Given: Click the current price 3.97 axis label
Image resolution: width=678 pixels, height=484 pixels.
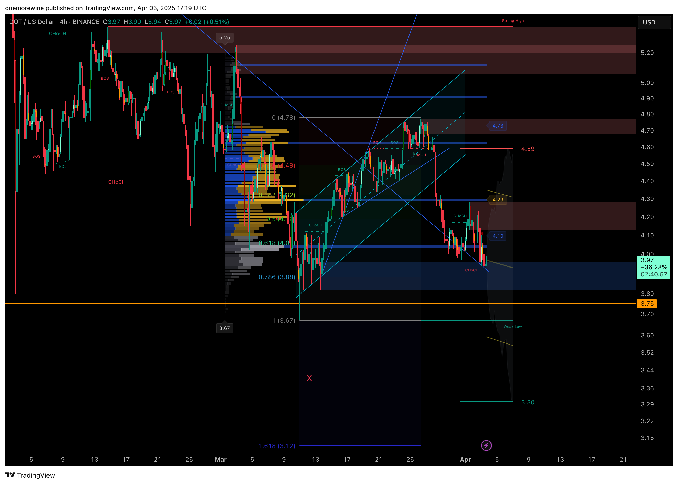Looking at the screenshot, I should pos(647,260).
